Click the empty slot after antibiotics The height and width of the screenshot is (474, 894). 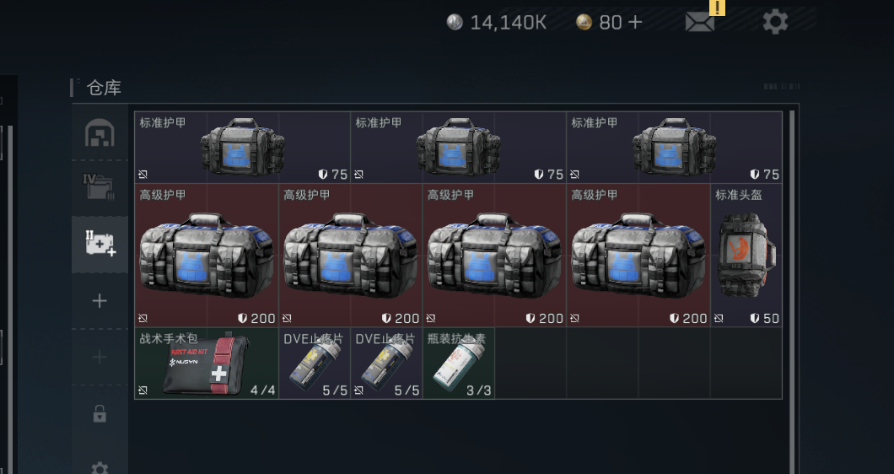coord(530,364)
